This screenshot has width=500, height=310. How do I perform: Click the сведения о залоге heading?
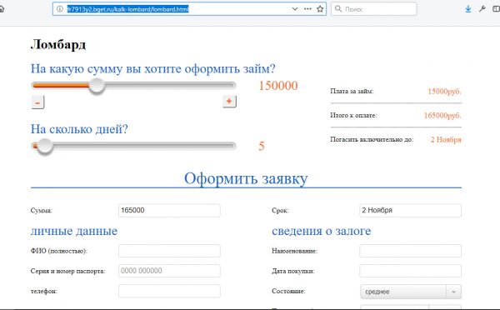click(x=322, y=231)
